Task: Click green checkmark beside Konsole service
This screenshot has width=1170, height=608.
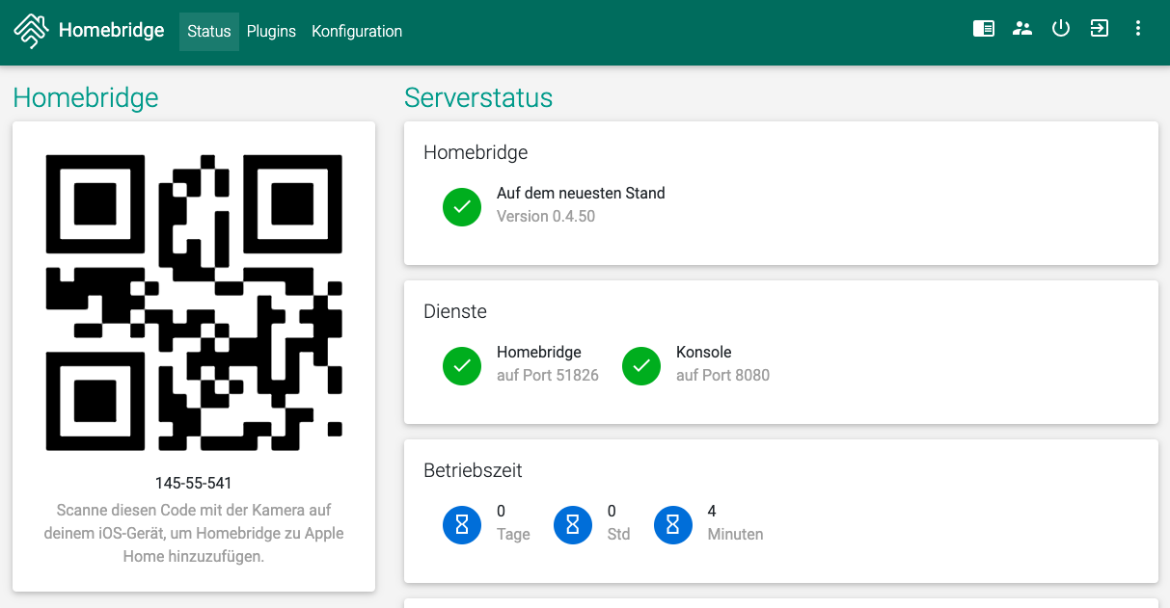Action: click(641, 366)
